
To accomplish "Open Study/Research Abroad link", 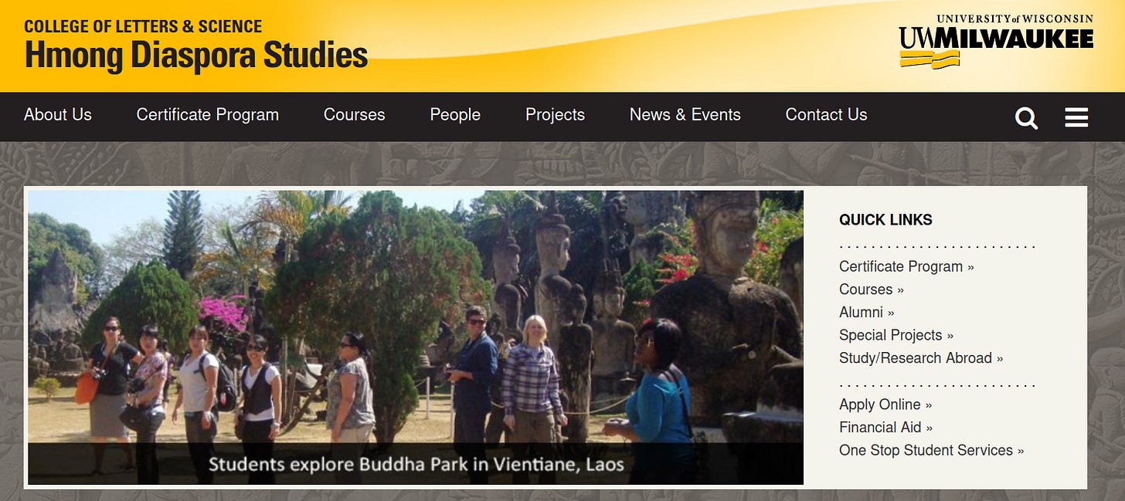I will point(921,358).
